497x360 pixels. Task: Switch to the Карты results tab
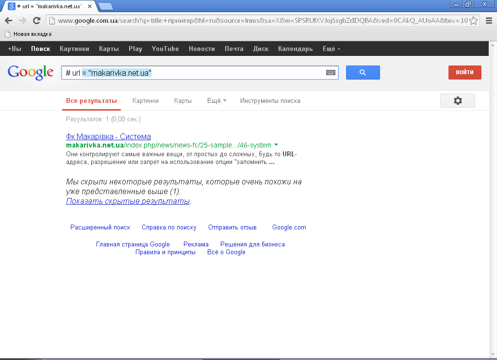(183, 101)
